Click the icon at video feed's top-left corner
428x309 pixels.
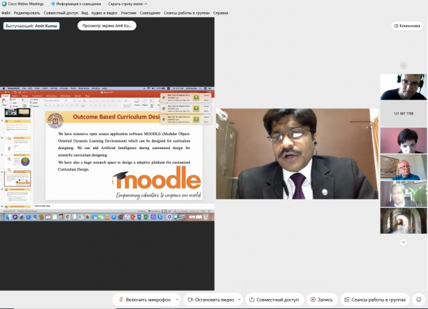click(x=223, y=116)
